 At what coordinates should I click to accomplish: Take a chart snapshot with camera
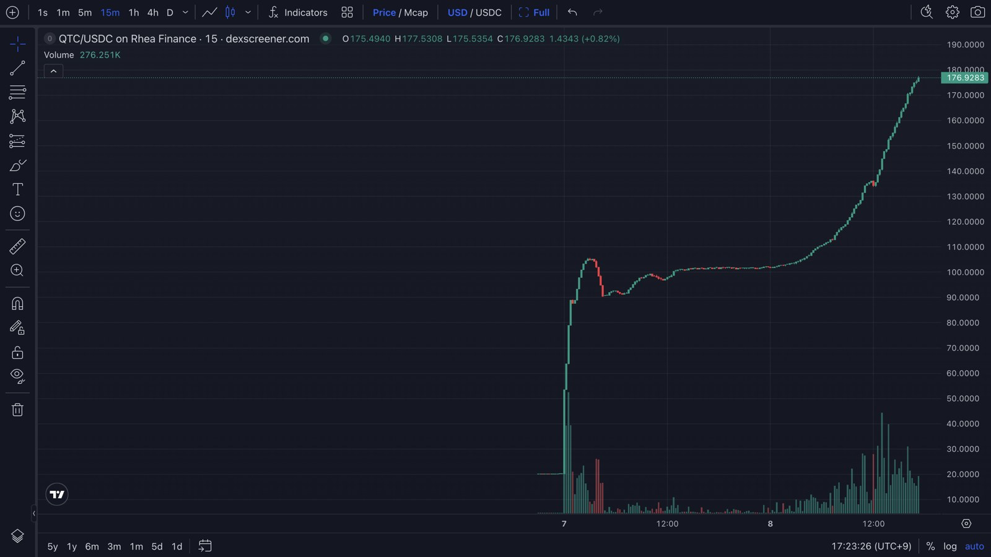click(x=978, y=12)
